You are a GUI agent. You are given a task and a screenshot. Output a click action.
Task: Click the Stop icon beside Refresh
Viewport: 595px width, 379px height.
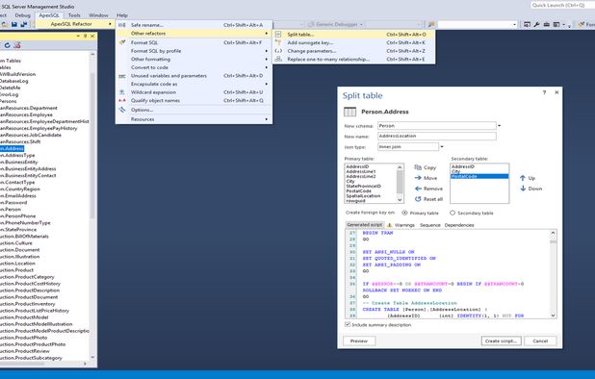click(17, 45)
